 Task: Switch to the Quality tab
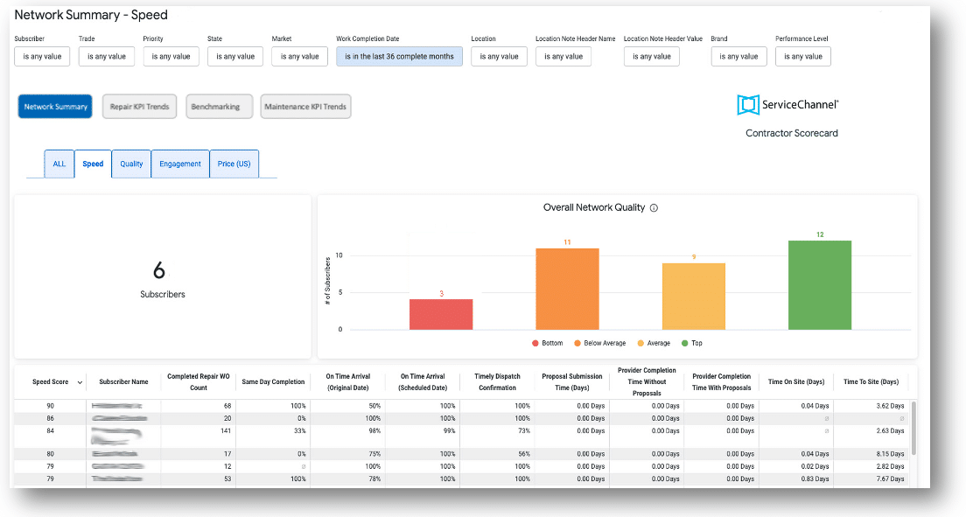130,163
